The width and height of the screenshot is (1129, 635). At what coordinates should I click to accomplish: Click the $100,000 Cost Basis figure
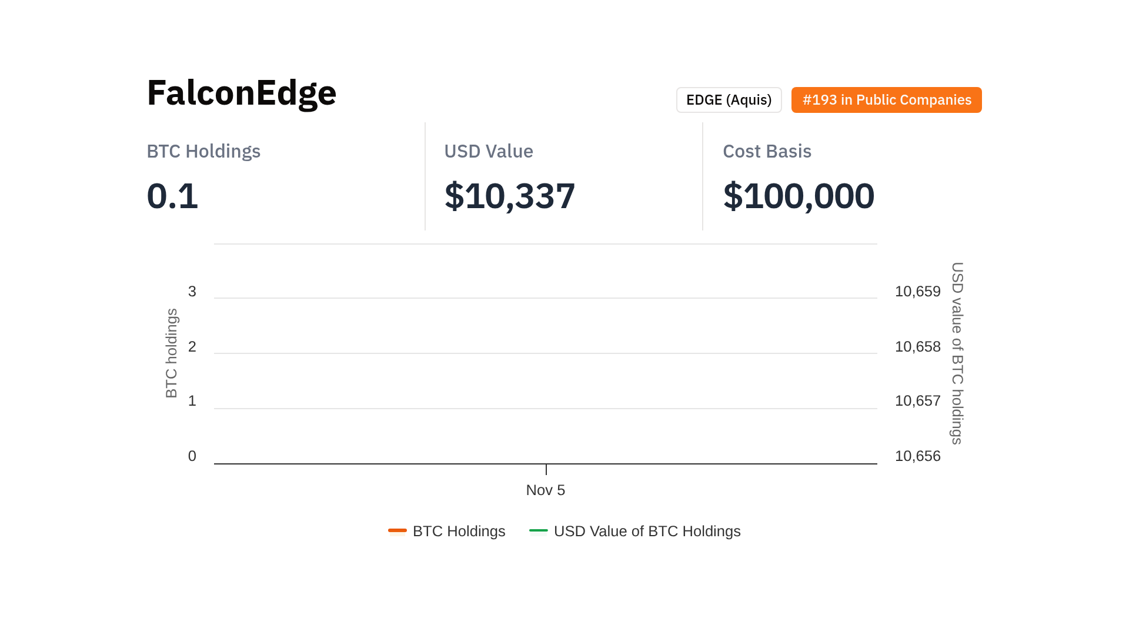(x=798, y=196)
